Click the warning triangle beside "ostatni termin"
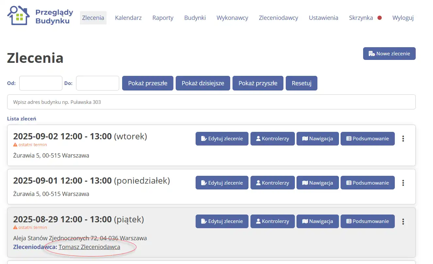 coord(14,145)
